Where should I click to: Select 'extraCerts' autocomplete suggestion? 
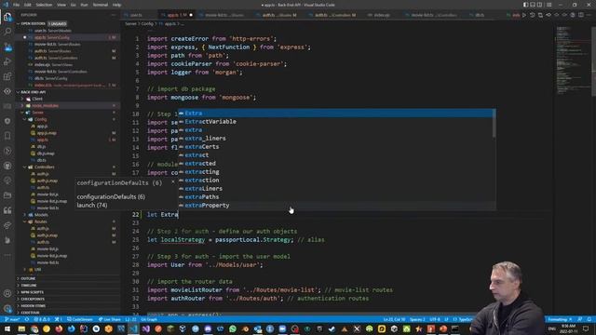335,147
